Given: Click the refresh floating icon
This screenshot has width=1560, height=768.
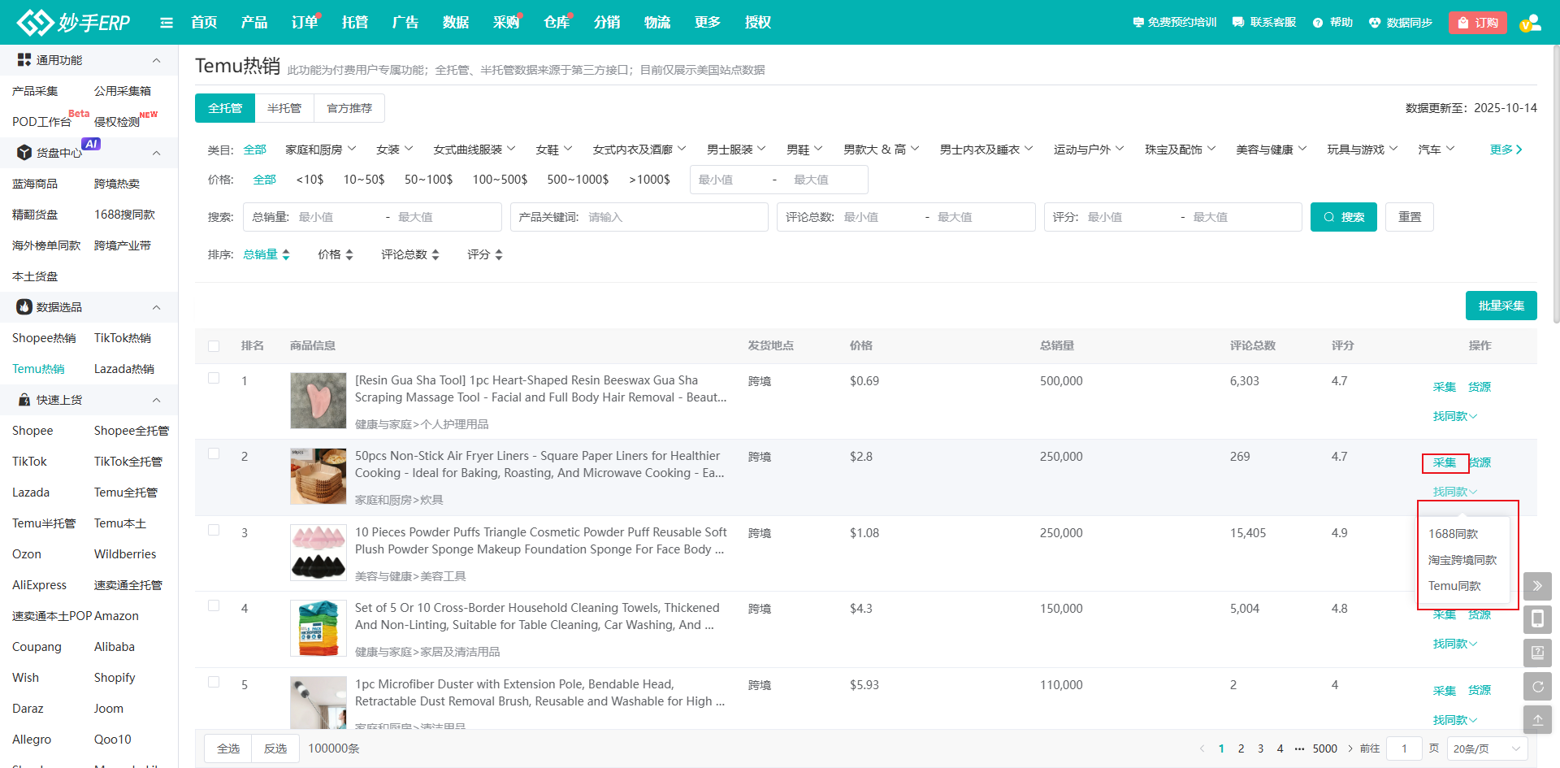Looking at the screenshot, I should pos(1537,687).
